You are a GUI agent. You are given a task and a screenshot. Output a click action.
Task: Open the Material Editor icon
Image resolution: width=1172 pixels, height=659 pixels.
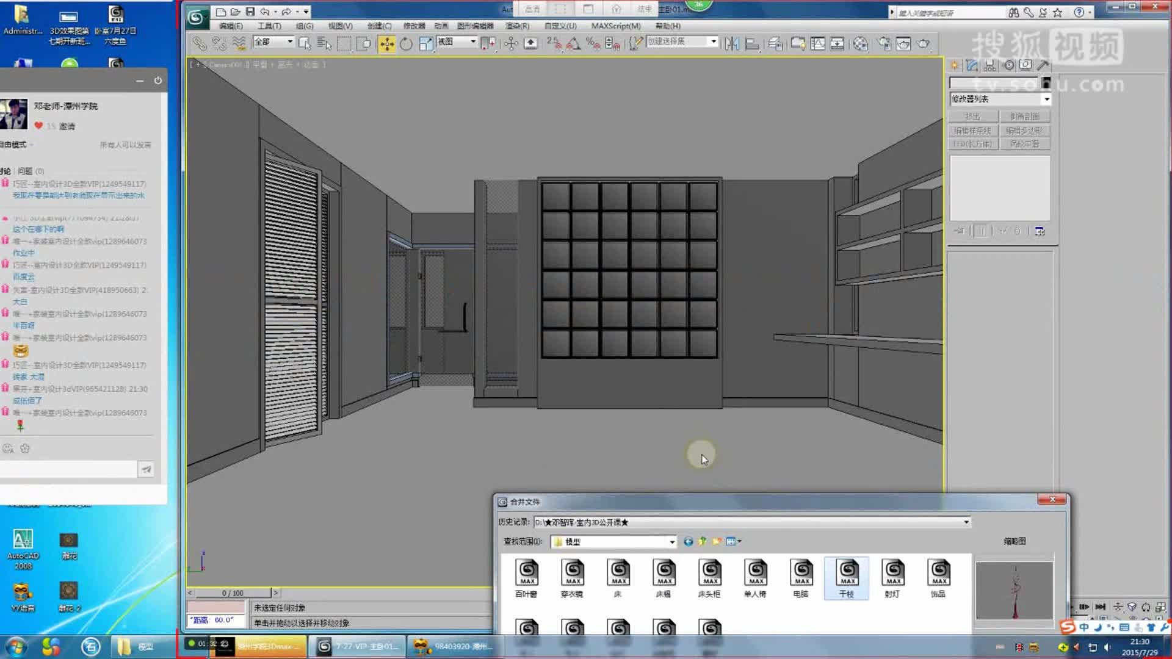(x=860, y=43)
